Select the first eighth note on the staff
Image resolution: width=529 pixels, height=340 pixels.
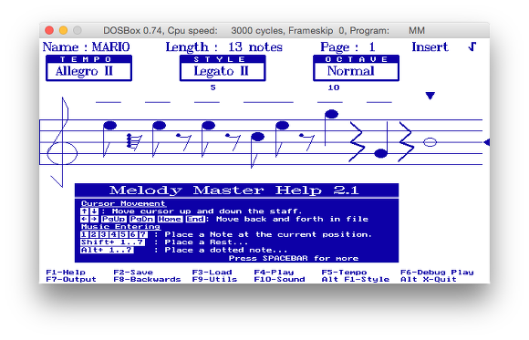[109, 139]
